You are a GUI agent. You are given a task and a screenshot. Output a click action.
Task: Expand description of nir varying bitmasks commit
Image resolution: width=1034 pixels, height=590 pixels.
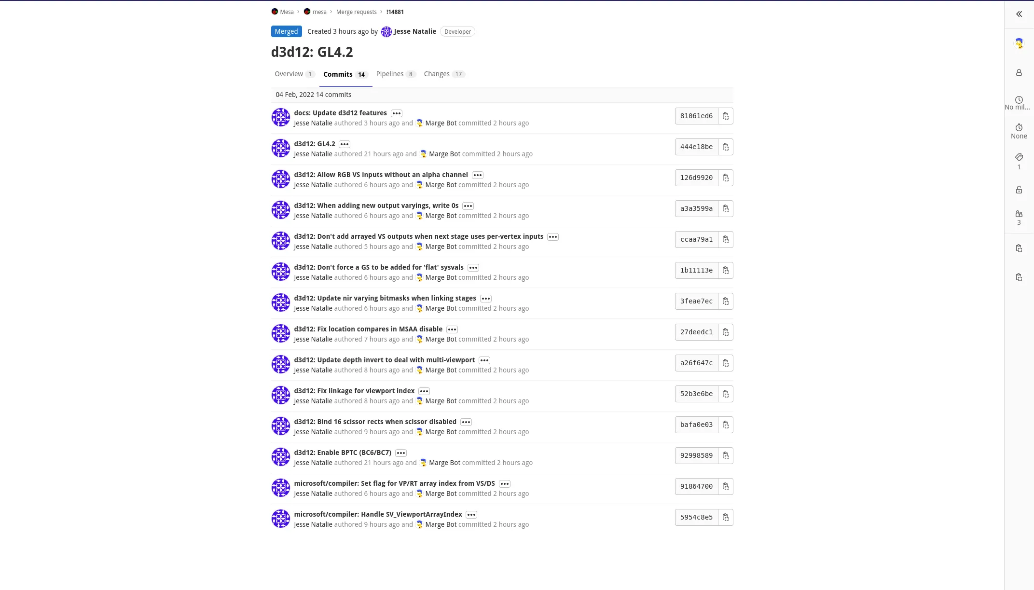pyautogui.click(x=486, y=299)
